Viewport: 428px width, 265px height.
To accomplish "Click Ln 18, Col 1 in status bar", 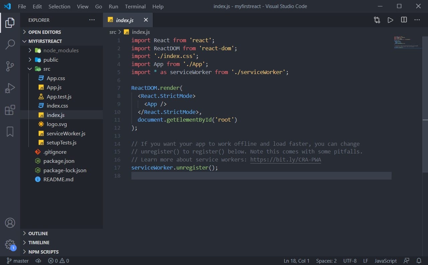I will (297, 261).
